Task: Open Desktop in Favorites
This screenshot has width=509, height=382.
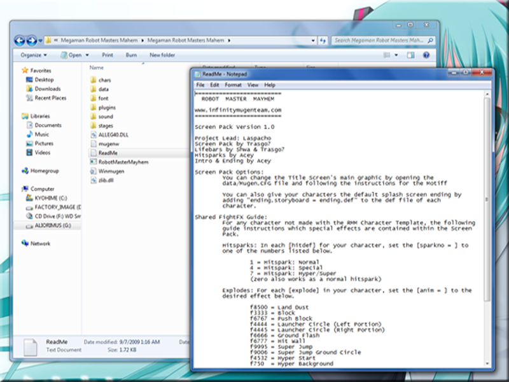Action: pos(44,80)
